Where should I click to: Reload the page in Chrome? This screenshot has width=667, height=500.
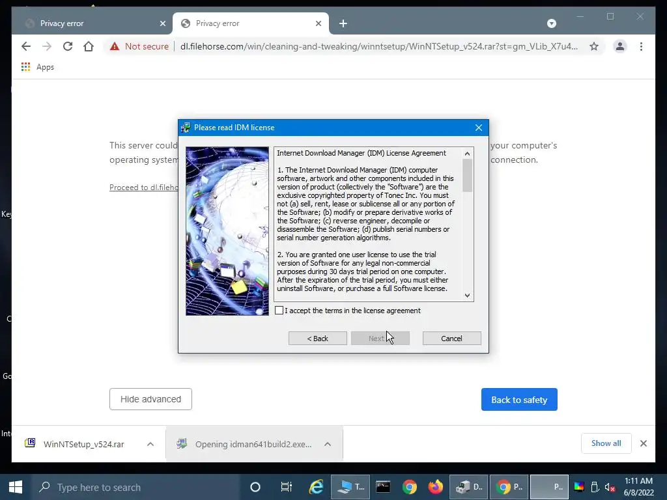(68, 46)
